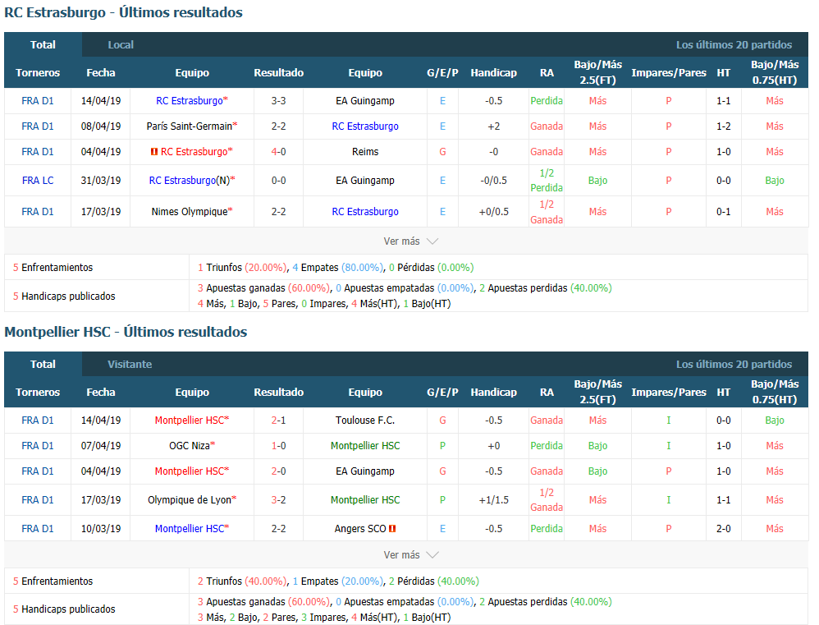Open FRA LC tournament link on 31/03/19
The height and width of the screenshot is (625, 819).
pos(38,181)
